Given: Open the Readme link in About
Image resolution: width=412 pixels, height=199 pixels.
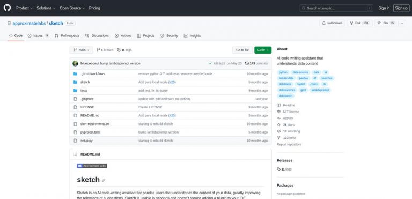Looking at the screenshot, I should (x=286, y=105).
